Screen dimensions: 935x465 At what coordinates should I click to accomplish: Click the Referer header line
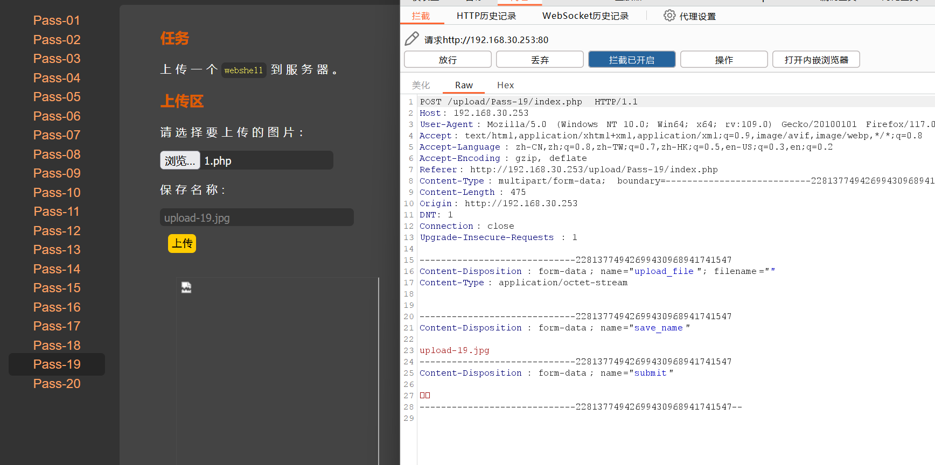568,170
